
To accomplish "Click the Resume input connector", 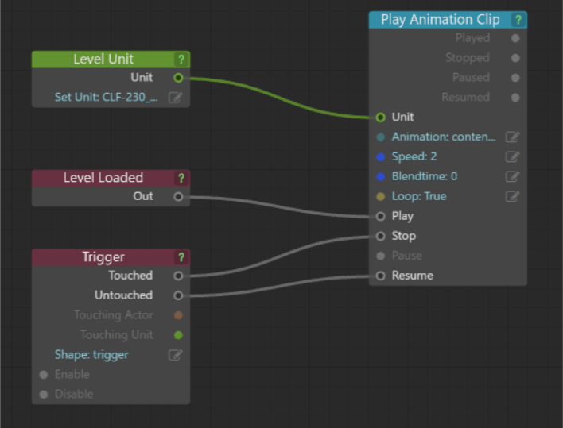I will coord(380,276).
